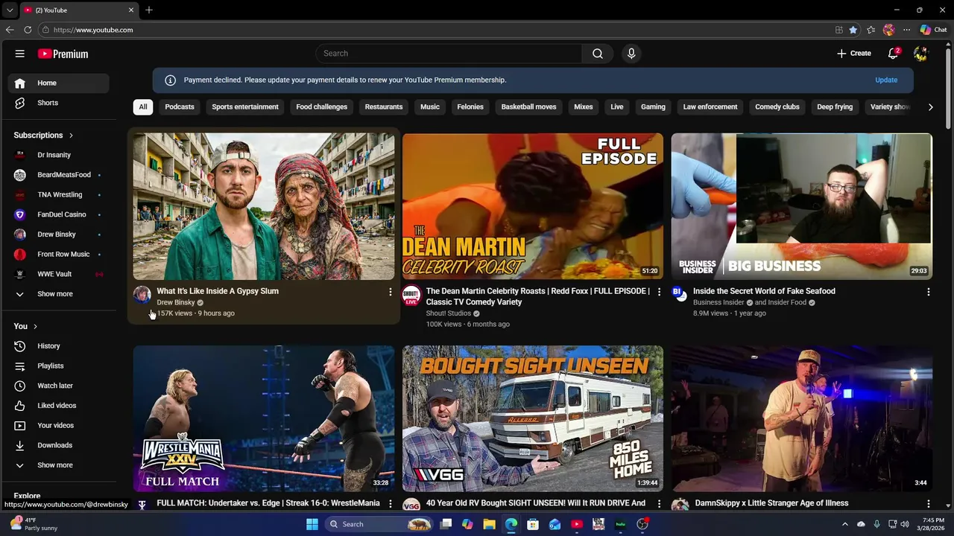Viewport: 954px width, 536px height.
Task: Select the Comedy clubs chip
Action: [777, 107]
